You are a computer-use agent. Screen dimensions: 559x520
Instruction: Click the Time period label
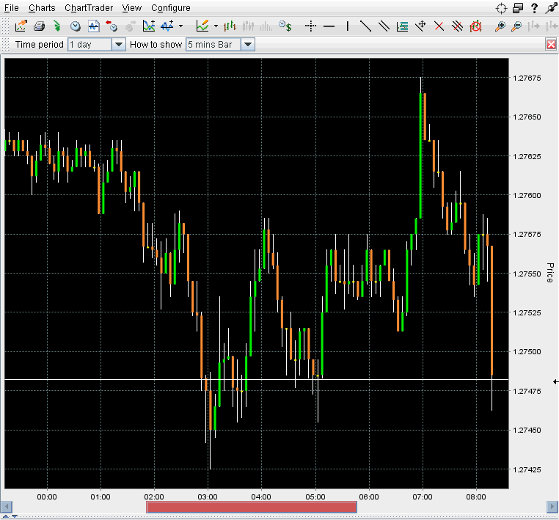[x=39, y=45]
